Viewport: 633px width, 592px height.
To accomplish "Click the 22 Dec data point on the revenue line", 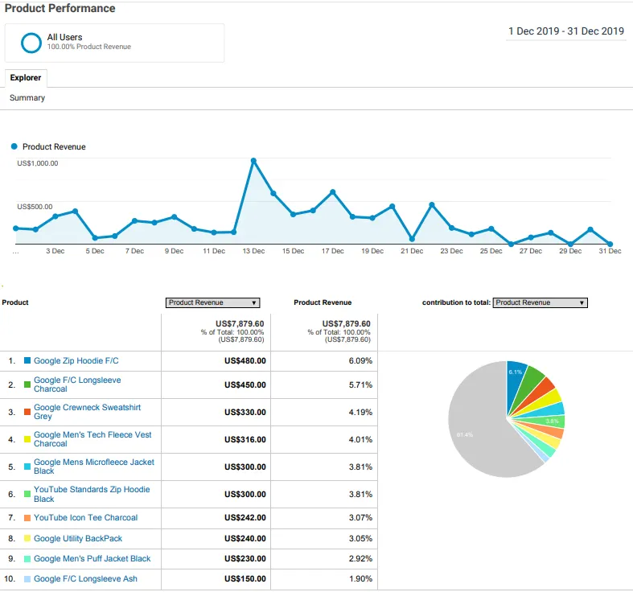I will [432, 205].
